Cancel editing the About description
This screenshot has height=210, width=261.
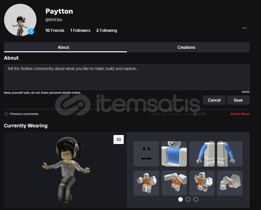(214, 100)
